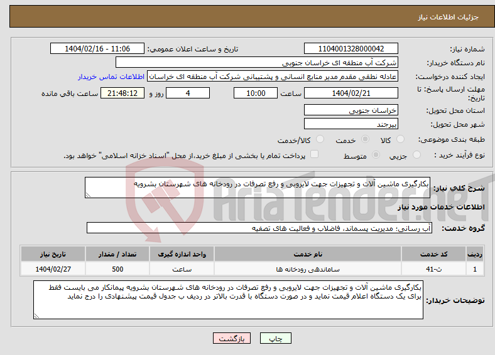This screenshot has height=355, width=495.
Task: Click the resize grip of شرح کلی نیاز textarea
Action: [88, 195]
